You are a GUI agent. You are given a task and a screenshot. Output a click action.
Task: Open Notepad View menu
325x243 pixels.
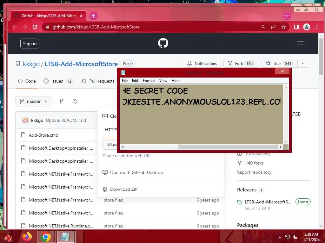(x=163, y=81)
